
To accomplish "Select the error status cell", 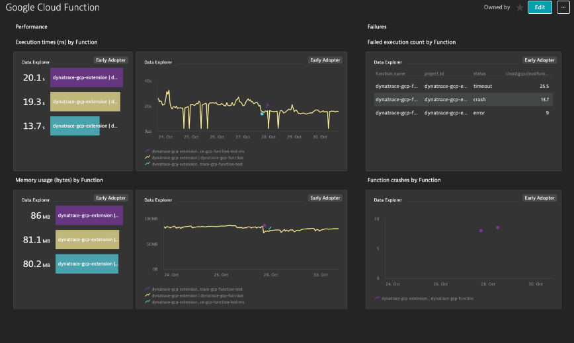I will pos(479,112).
